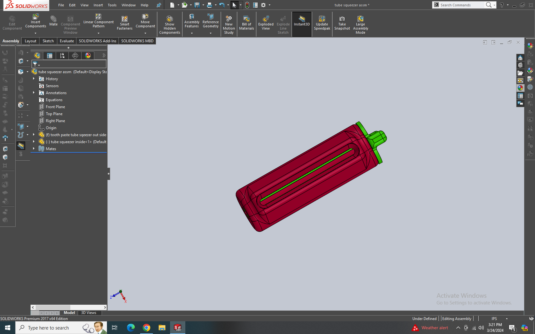Screen dimensions: 535x334
Task: Click Update Speedpak
Action: coord(322,23)
